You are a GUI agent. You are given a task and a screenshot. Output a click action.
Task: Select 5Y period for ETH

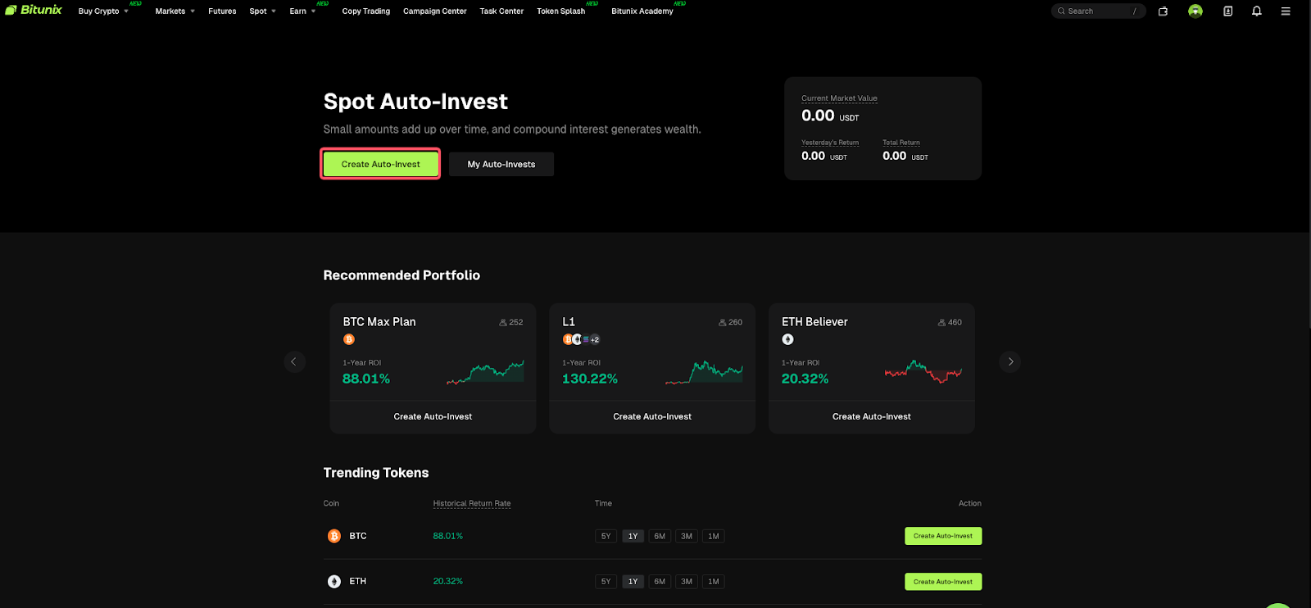(x=606, y=582)
